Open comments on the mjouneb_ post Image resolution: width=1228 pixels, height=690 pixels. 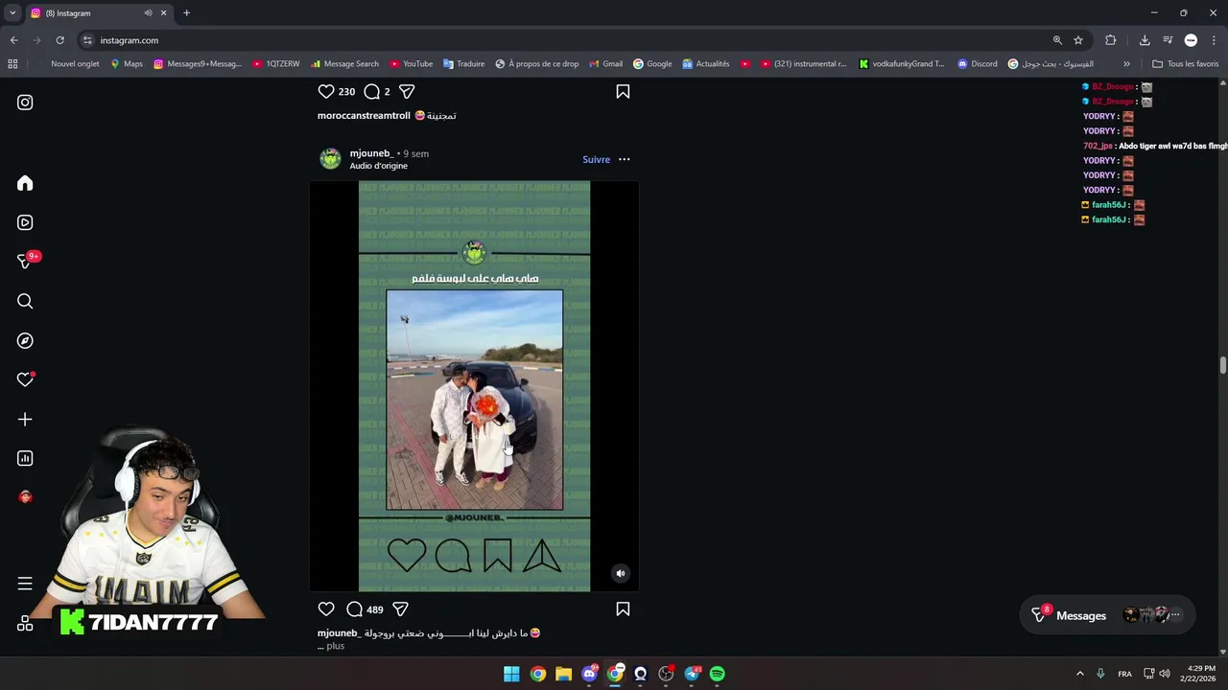[x=354, y=609]
